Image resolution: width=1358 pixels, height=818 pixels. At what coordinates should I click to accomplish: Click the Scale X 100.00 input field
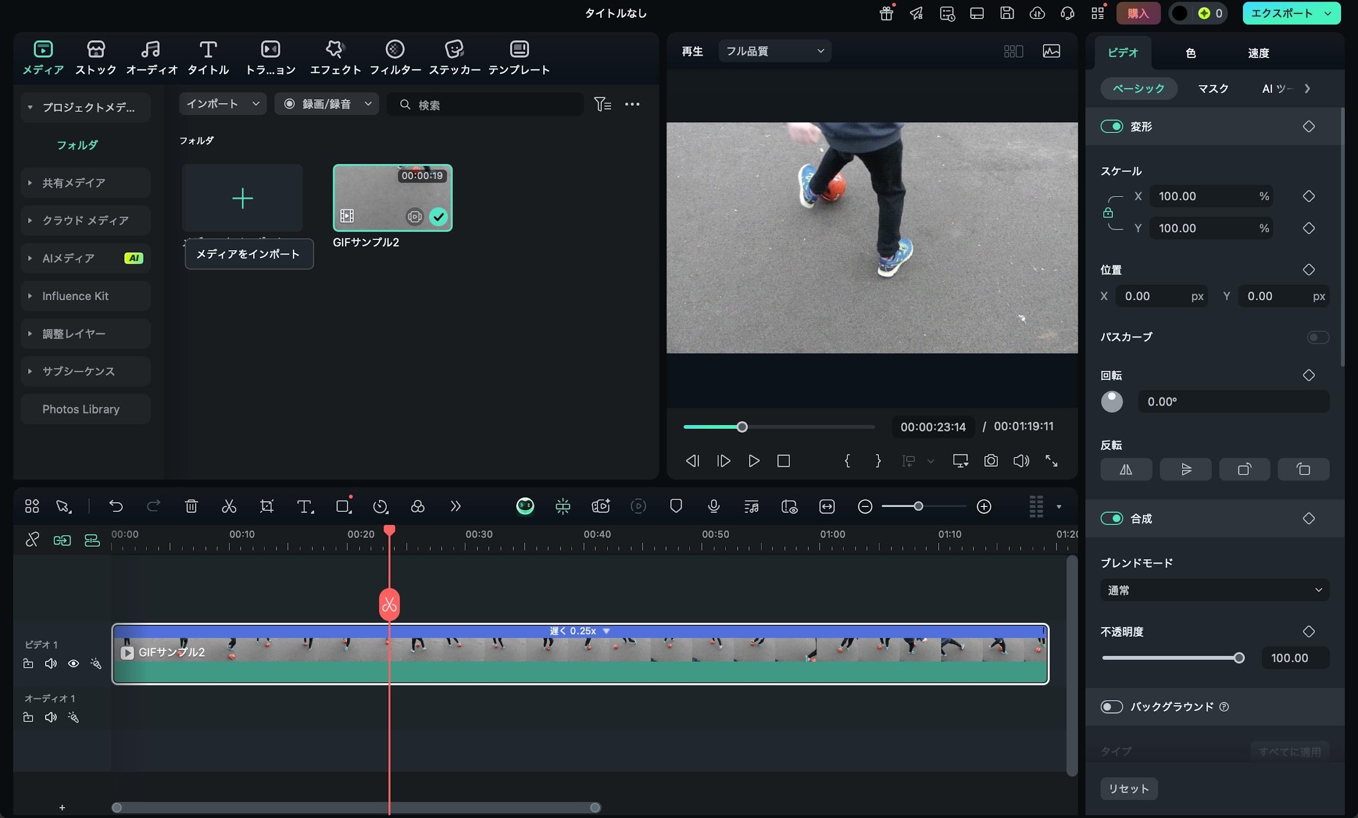[1211, 196]
